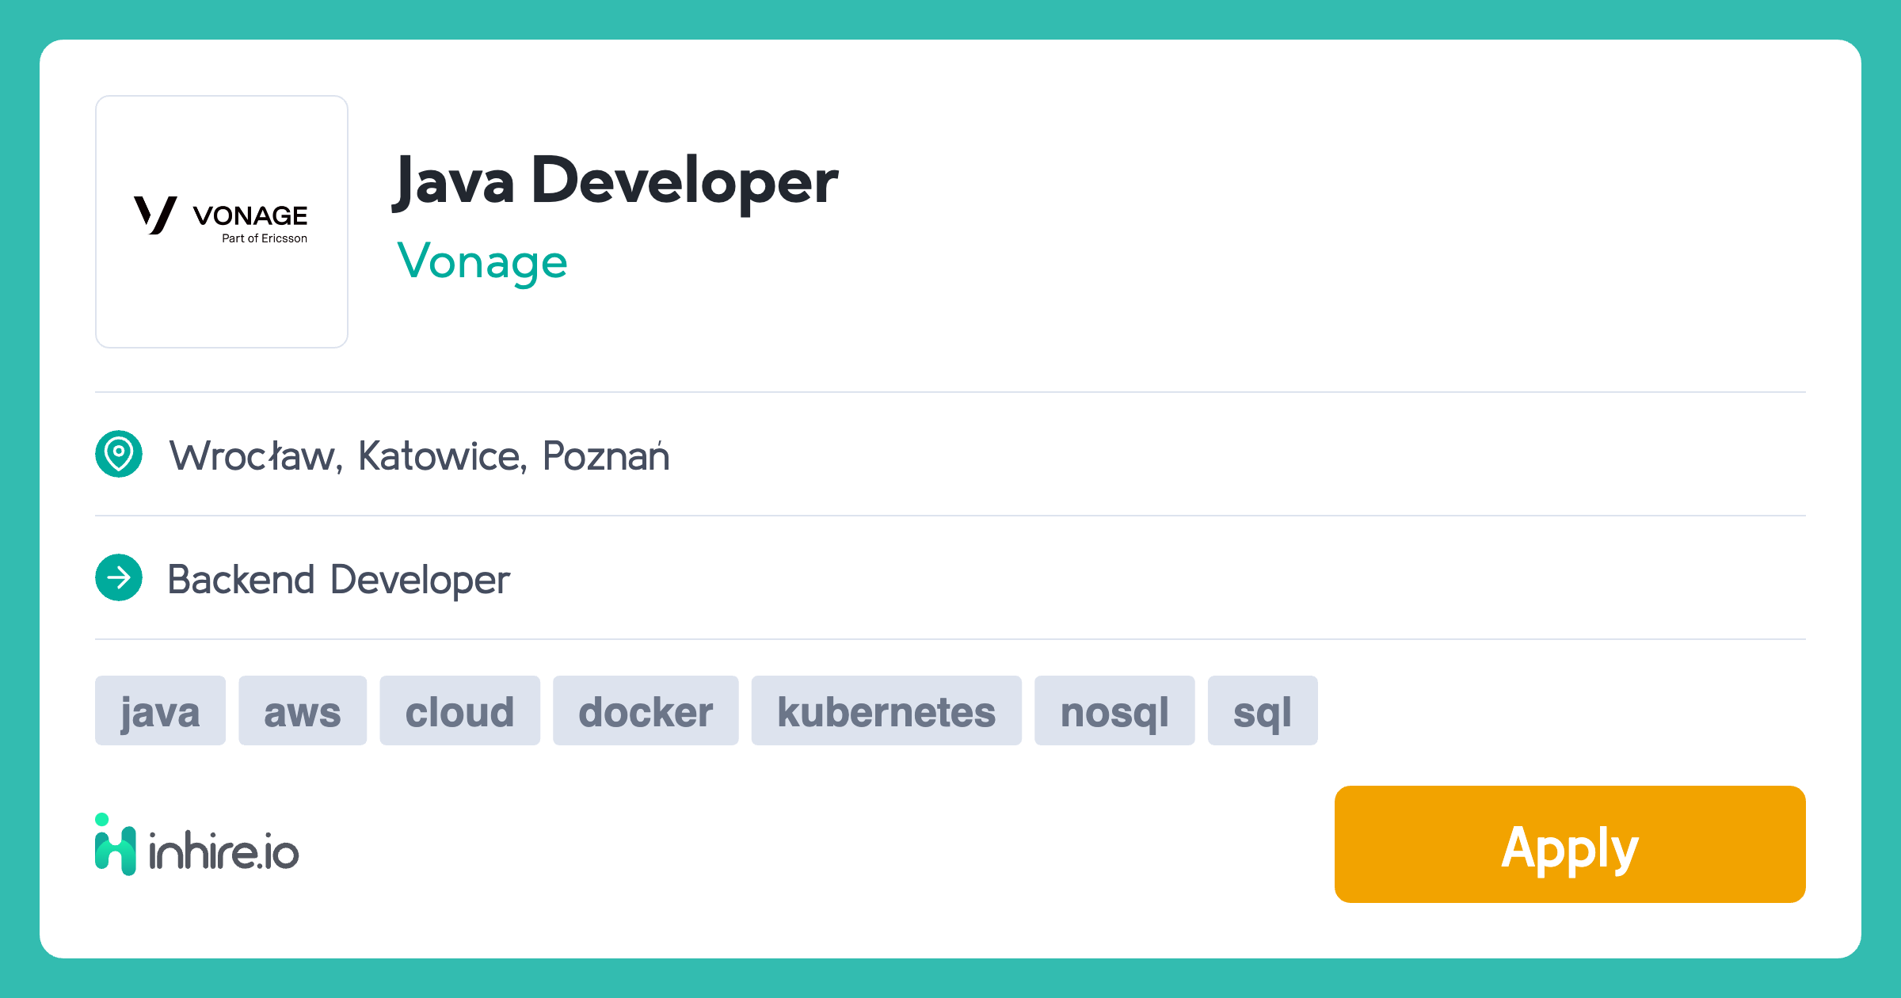This screenshot has width=1901, height=998.
Task: Select the Java Developer job title
Action: click(615, 181)
